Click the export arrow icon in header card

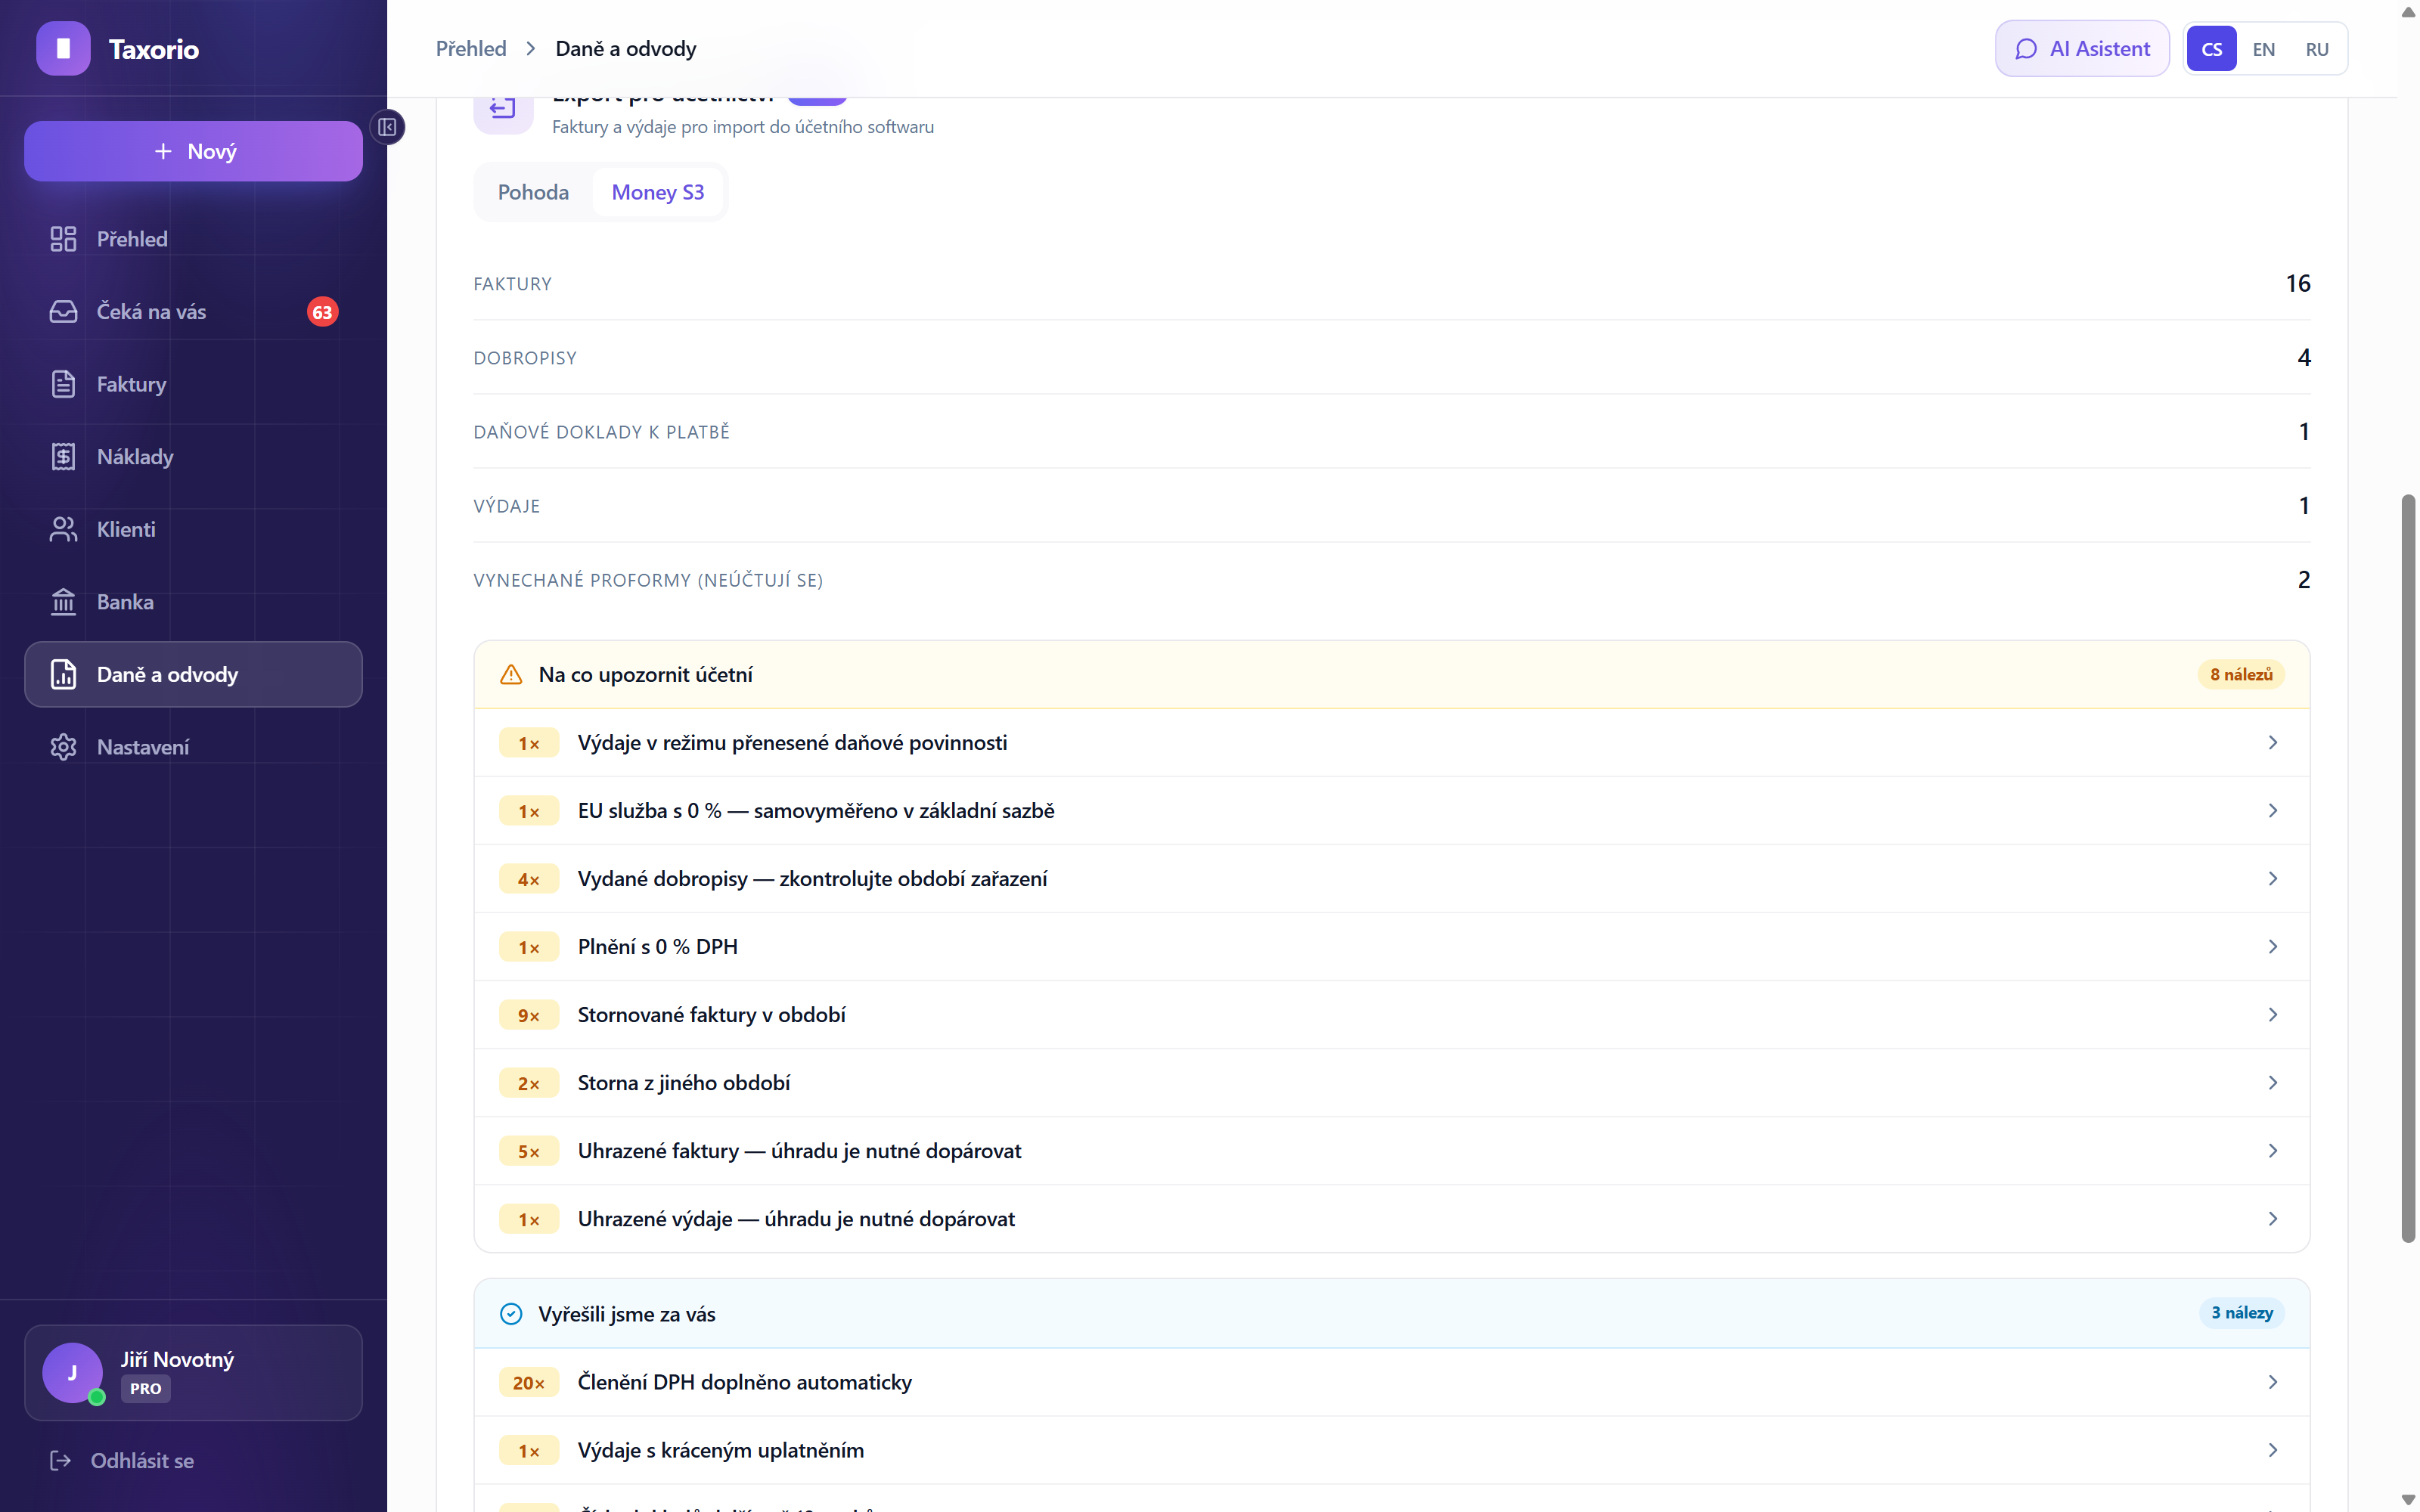(503, 106)
